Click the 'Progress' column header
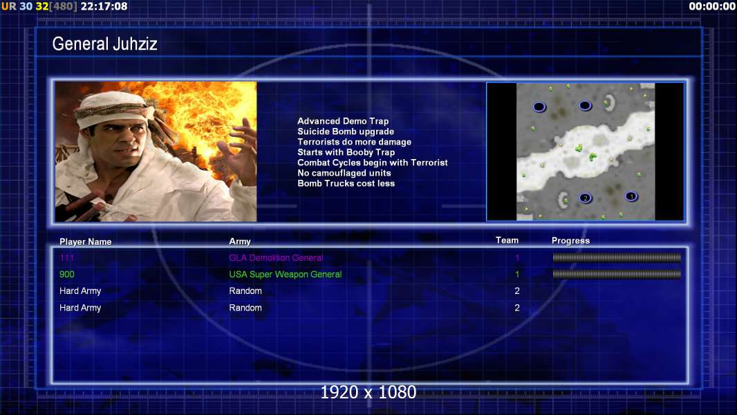The width and height of the screenshot is (737, 415). pos(570,241)
